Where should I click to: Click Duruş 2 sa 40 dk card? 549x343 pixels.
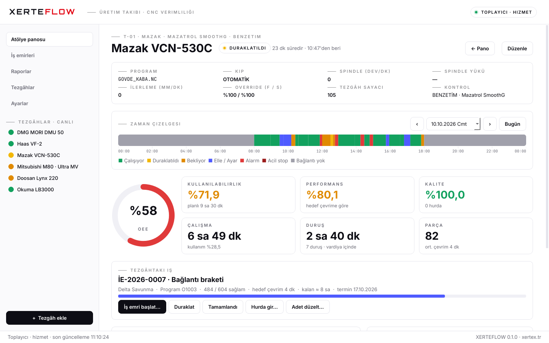[x=357, y=236]
